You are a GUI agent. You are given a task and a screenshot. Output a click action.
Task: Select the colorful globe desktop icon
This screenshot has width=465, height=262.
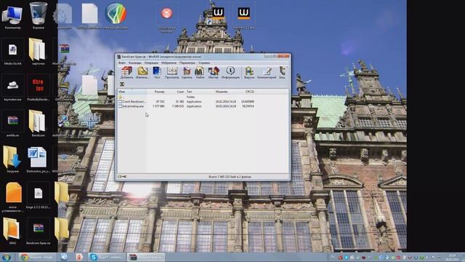pos(116,16)
